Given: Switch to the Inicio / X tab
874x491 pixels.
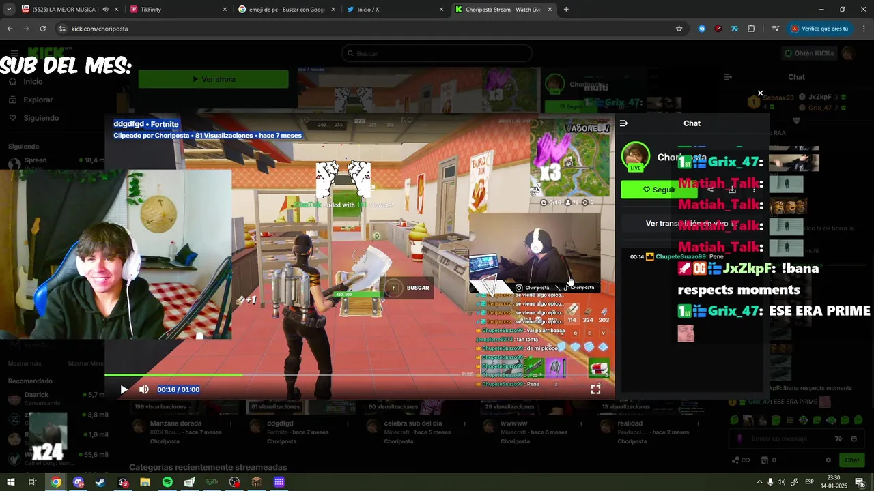Looking at the screenshot, I should [x=395, y=10].
